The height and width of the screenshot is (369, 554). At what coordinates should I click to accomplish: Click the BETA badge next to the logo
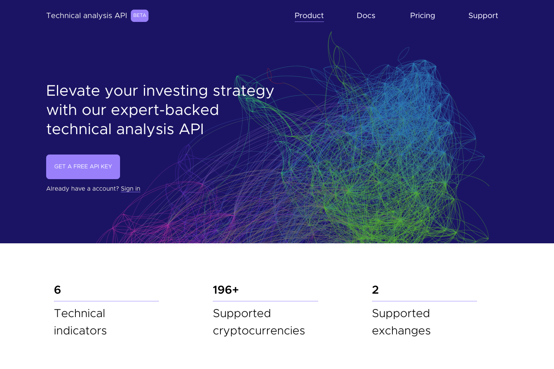click(x=139, y=16)
